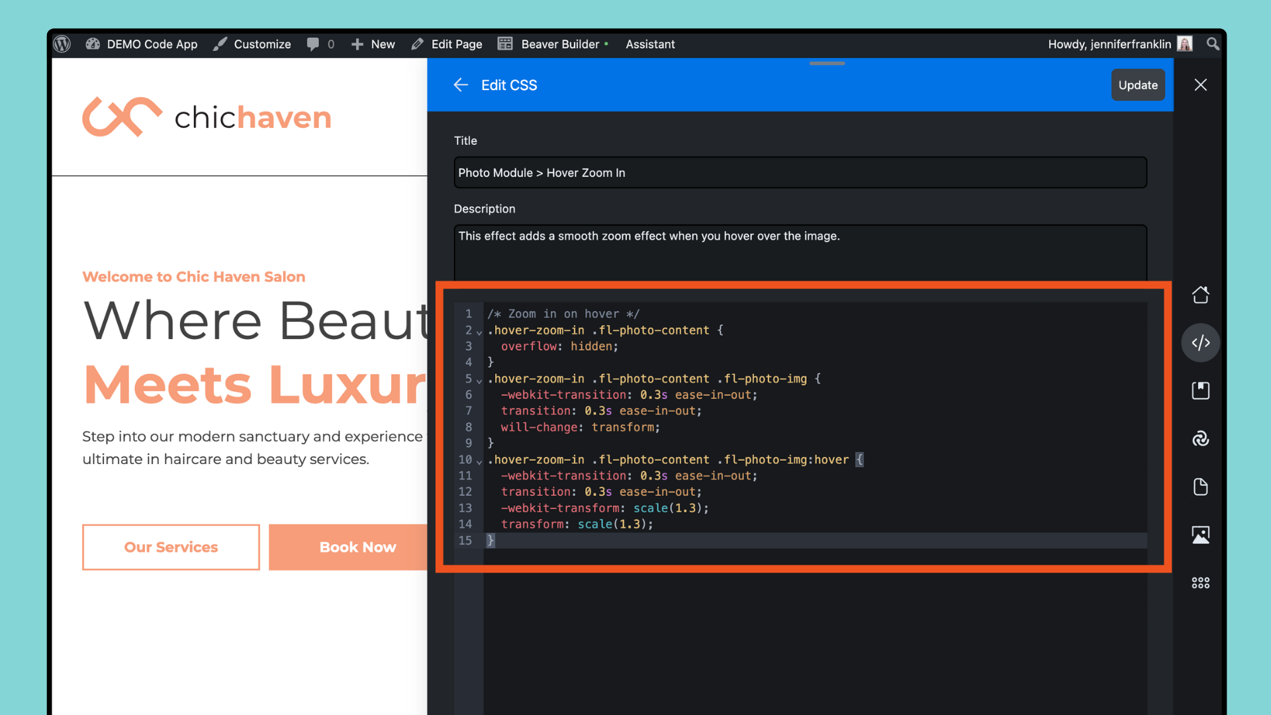Collapse code fold arrow on line 10
Screen dimensions: 1271x715
[x=479, y=461]
